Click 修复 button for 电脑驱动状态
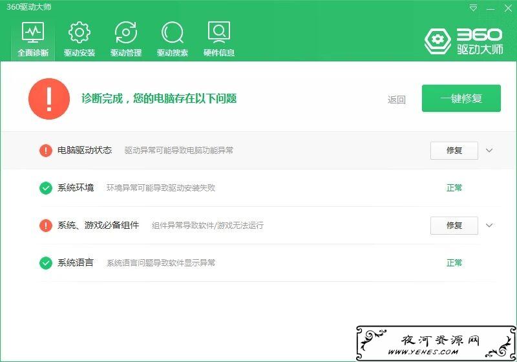The height and width of the screenshot is (362, 517). coord(454,151)
